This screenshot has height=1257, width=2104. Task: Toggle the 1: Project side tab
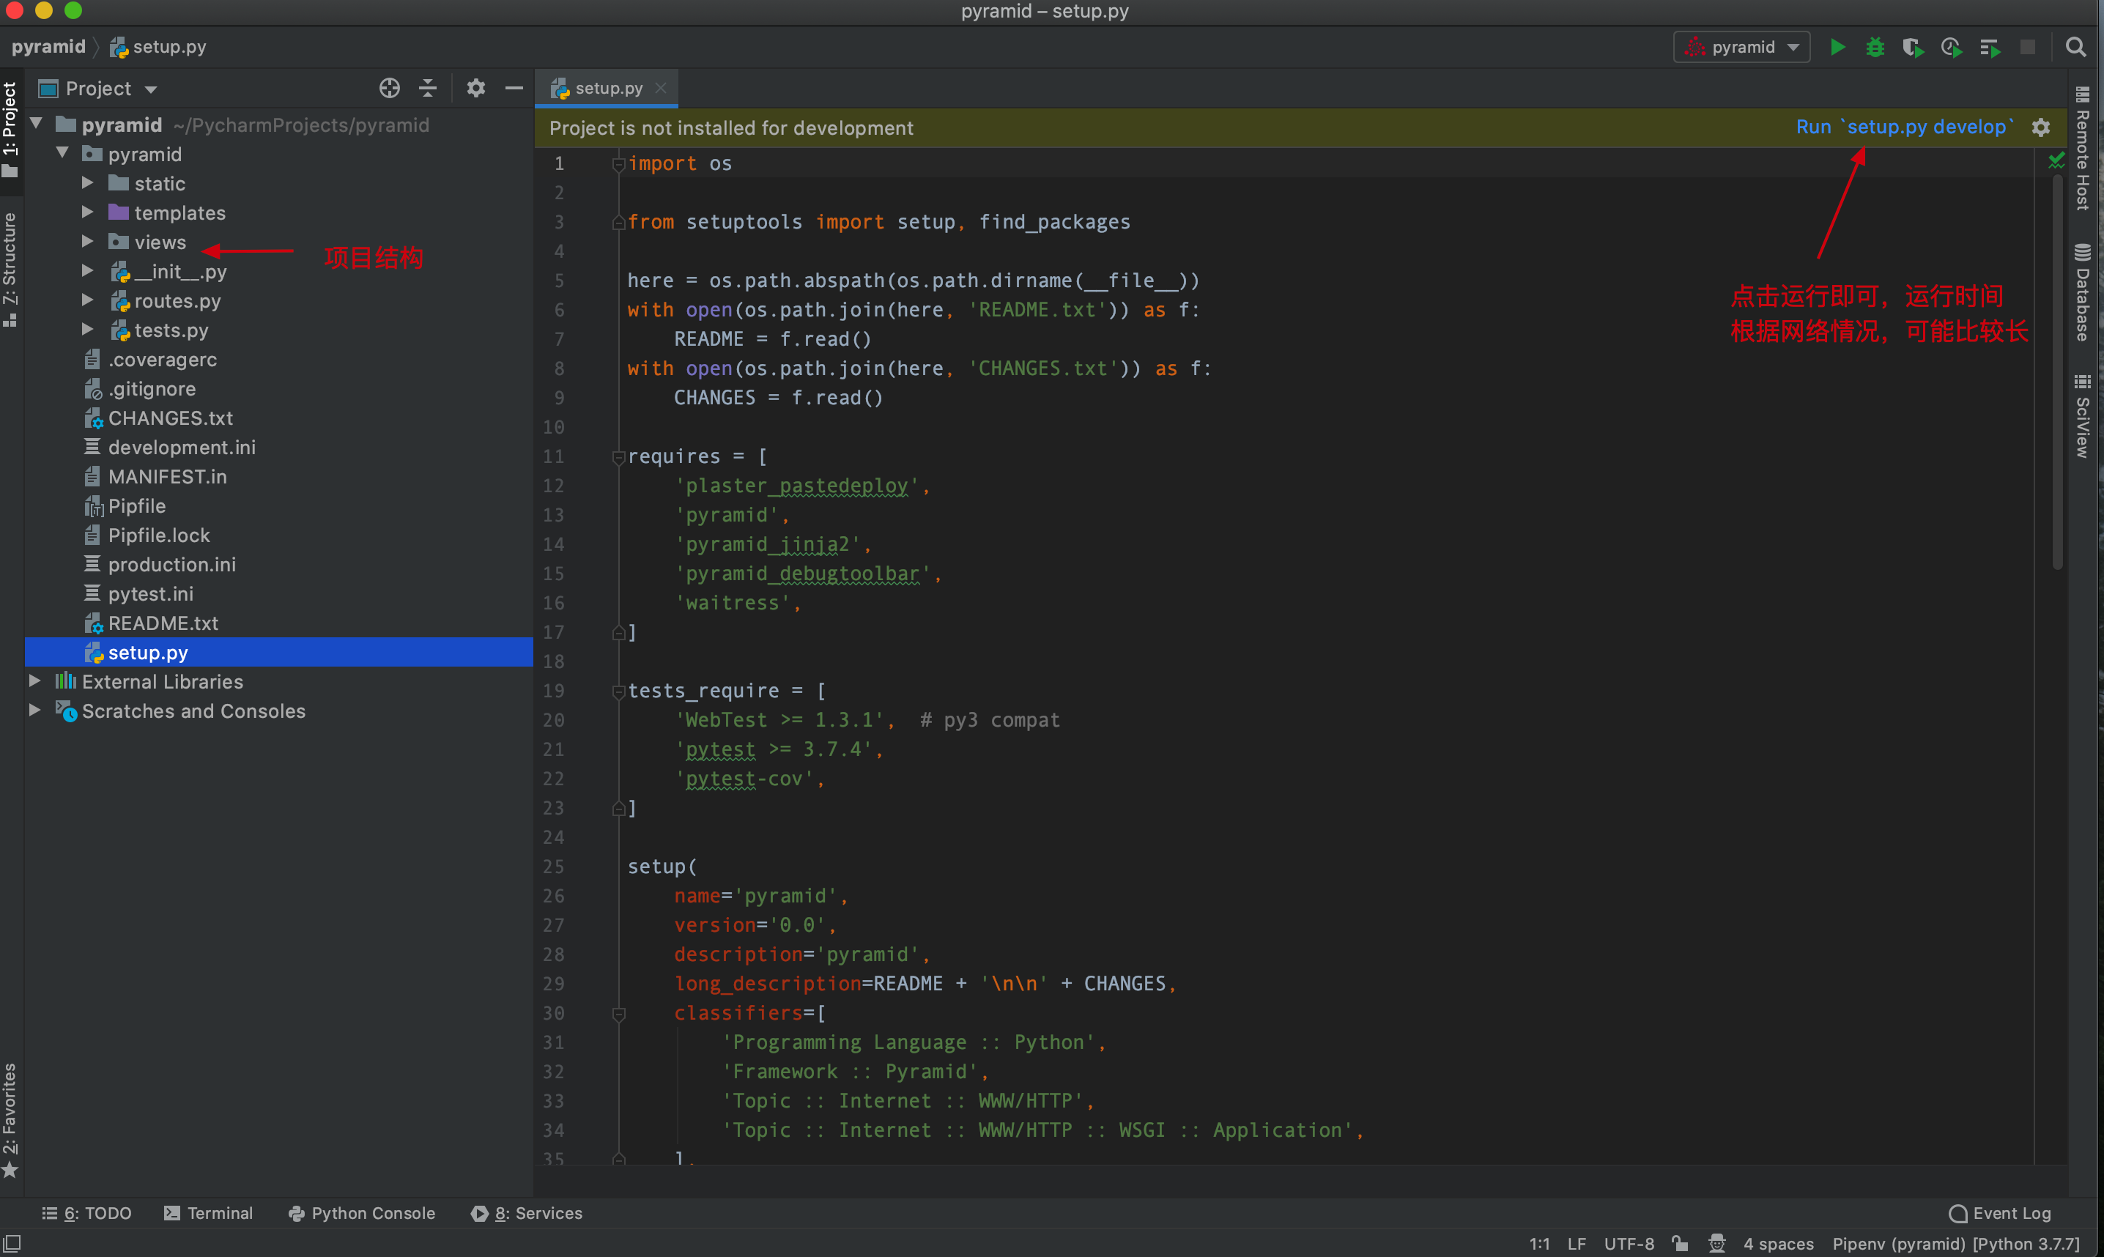[10, 129]
